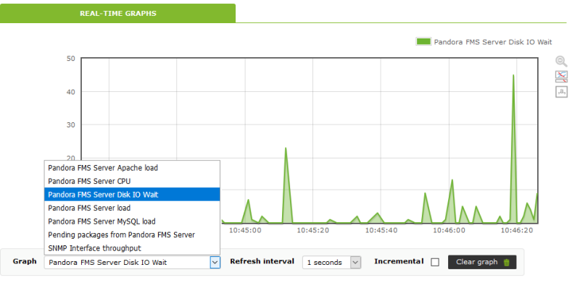
Task: Click the 30 value on the y-axis
Action: pyautogui.click(x=70, y=124)
